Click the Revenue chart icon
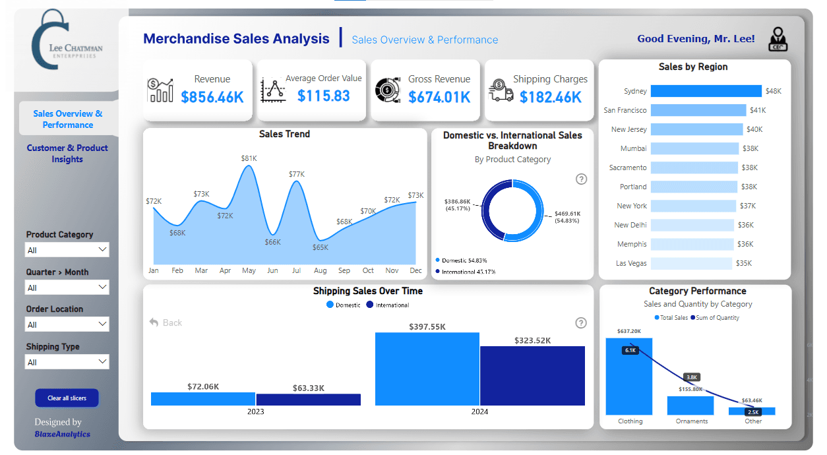Image resolution: width=827 pixels, height=455 pixels. point(161,90)
